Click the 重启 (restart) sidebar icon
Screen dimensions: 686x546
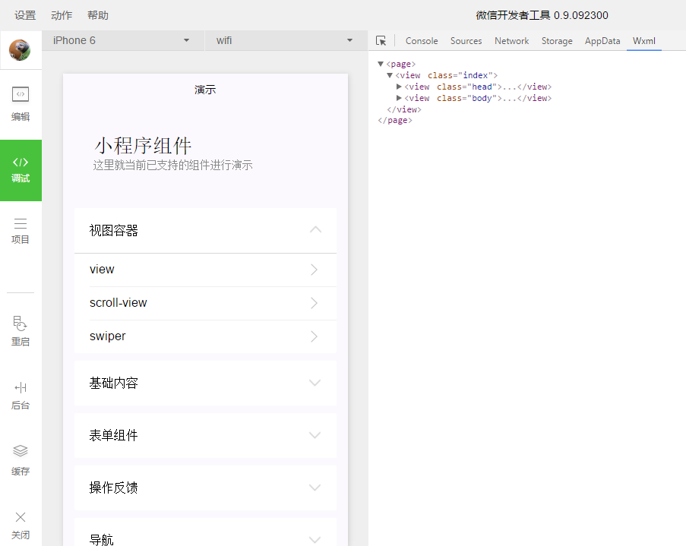coord(21,331)
